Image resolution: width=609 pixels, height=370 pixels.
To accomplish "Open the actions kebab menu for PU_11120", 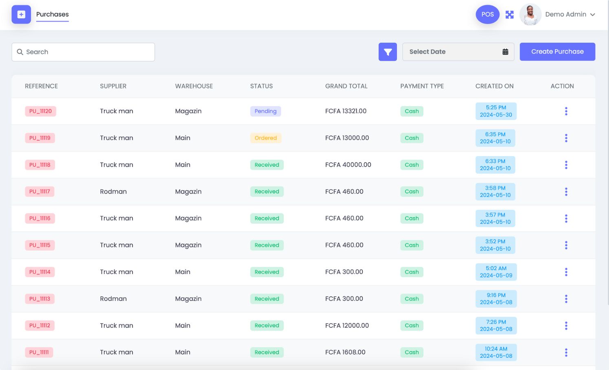I will pos(566,111).
